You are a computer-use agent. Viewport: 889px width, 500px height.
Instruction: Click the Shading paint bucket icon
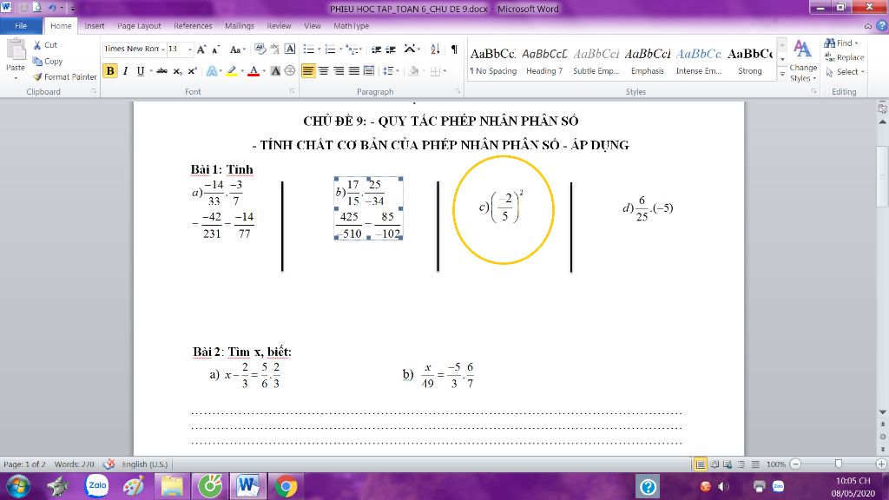point(413,71)
